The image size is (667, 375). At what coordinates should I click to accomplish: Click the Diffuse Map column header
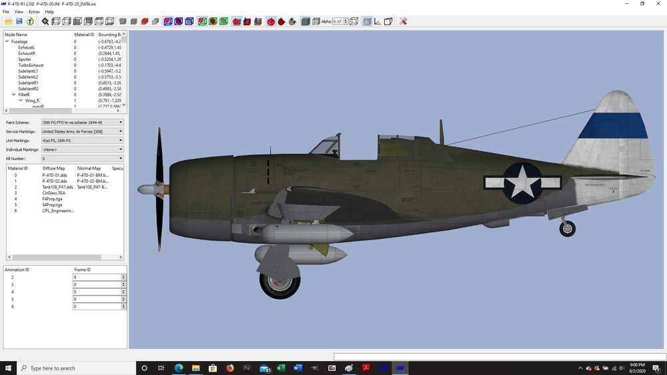click(53, 168)
